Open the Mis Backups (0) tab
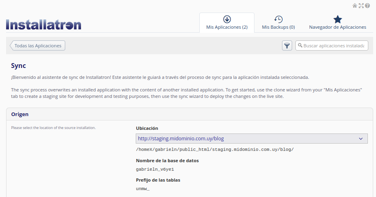 pos(278,27)
